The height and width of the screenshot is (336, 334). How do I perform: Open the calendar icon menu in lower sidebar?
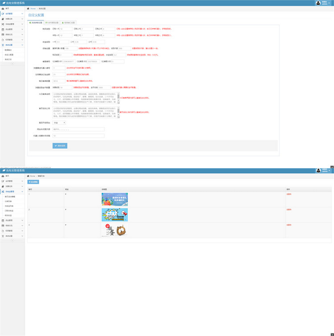point(3,220)
